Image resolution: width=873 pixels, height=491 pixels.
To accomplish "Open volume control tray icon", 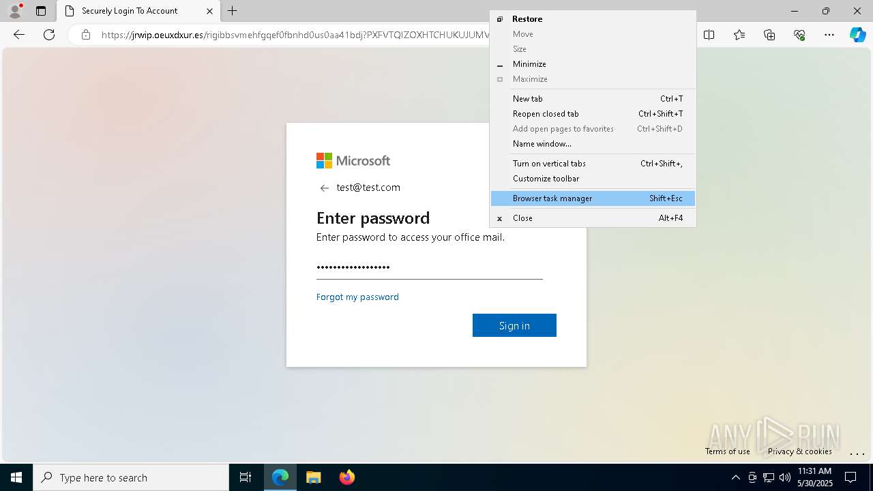I will 785,477.
